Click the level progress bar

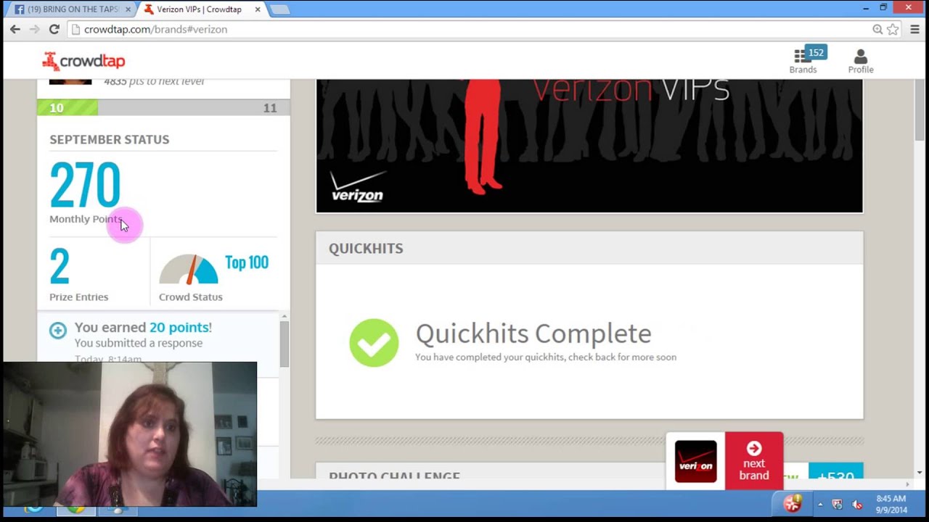pyautogui.click(x=163, y=107)
